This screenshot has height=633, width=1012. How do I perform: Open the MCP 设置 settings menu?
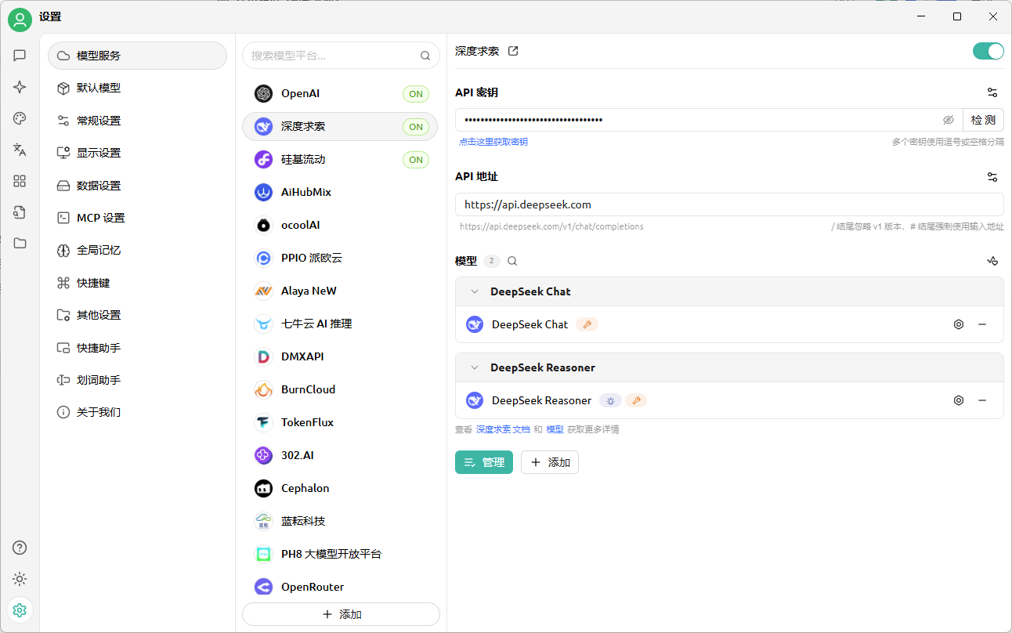pos(100,218)
